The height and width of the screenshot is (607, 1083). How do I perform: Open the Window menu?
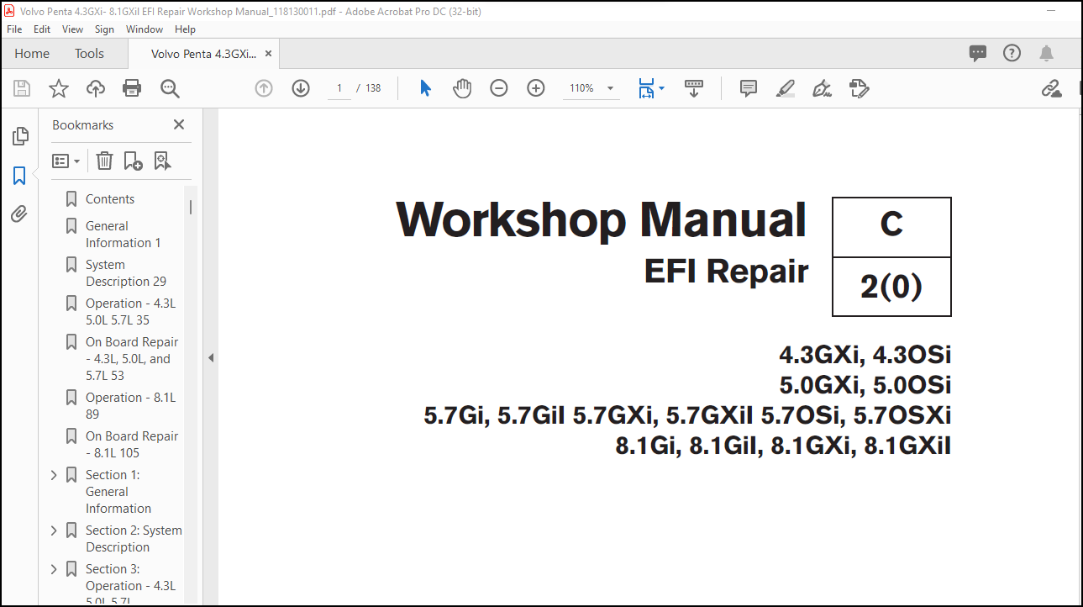(x=145, y=29)
